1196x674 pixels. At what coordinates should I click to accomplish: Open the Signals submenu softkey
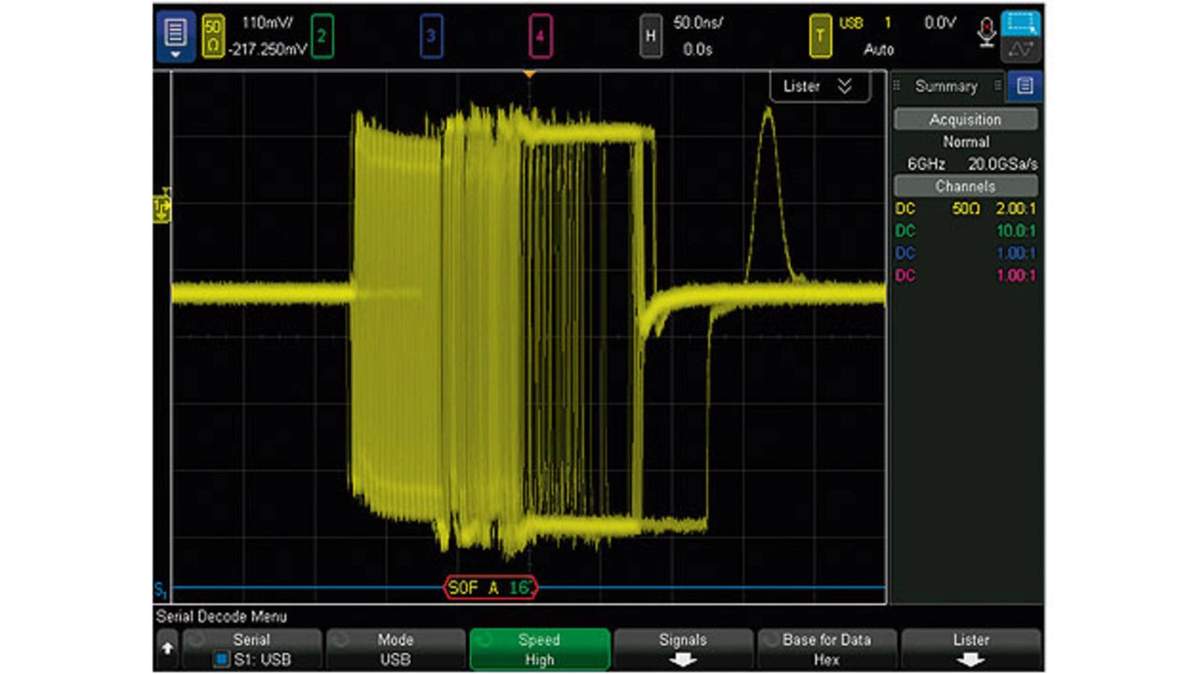point(683,650)
